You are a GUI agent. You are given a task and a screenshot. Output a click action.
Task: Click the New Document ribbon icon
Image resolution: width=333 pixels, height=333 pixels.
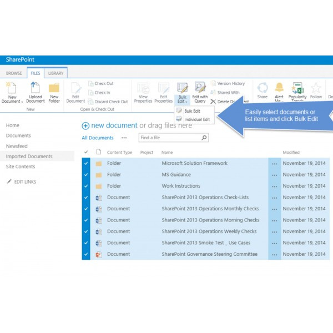11,88
